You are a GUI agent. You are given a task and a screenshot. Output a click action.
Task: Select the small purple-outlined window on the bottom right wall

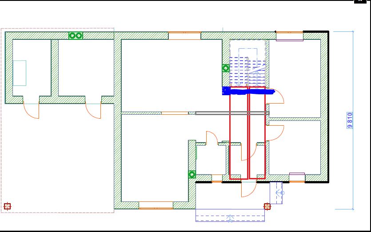click(297, 177)
